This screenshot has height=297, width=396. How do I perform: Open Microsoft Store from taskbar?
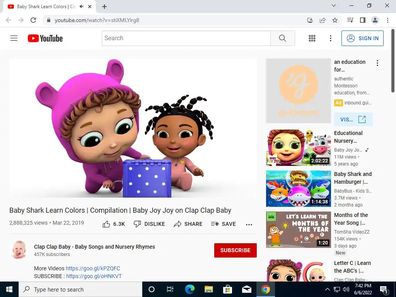pos(227,289)
